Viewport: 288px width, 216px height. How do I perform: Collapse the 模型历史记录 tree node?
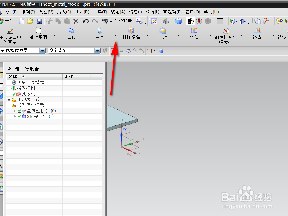[9, 105]
